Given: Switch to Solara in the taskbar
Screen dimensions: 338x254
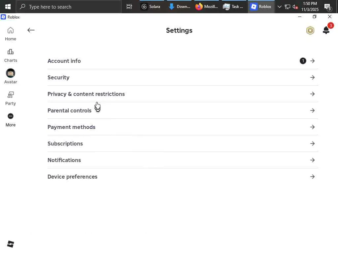Looking at the screenshot, I should pyautogui.click(x=151, y=7).
